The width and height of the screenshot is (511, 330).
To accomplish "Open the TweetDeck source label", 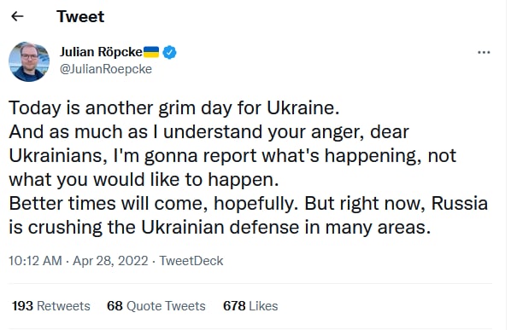I will coord(191,261).
